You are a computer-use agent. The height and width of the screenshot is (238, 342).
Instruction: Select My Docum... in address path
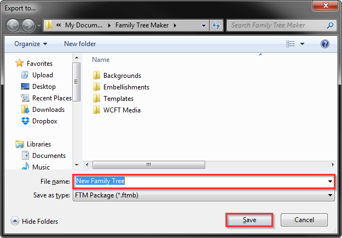pos(84,25)
